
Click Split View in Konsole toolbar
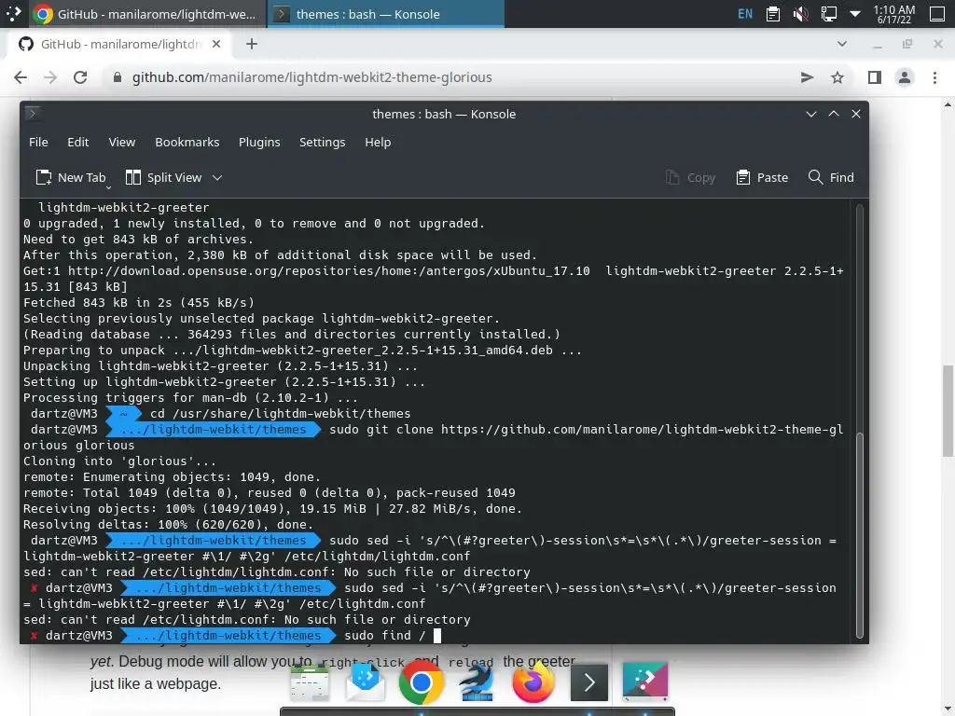tap(163, 177)
